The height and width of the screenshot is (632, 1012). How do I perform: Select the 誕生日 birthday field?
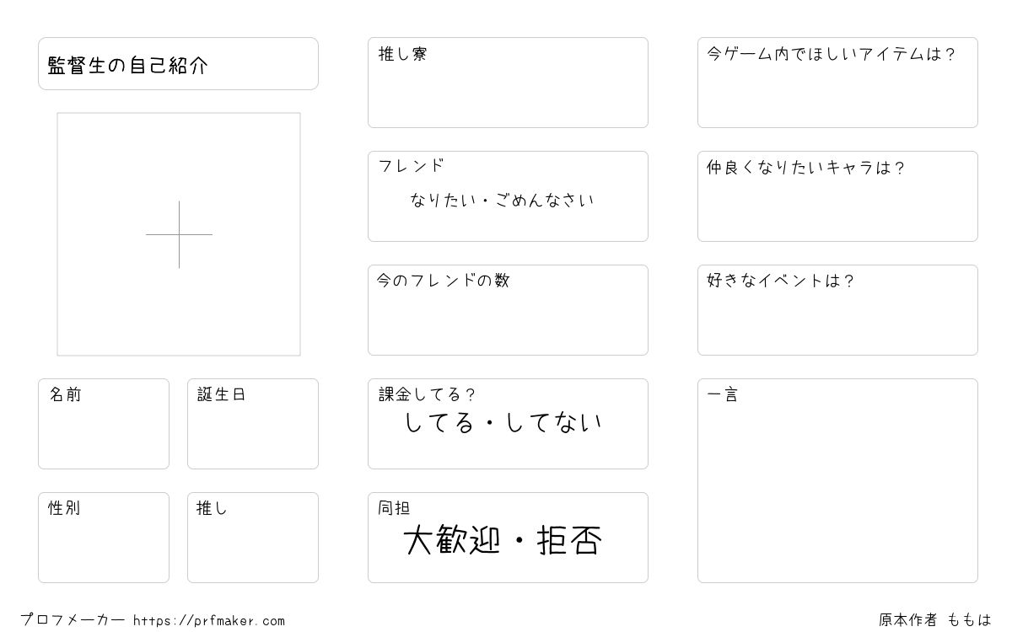pyautogui.click(x=253, y=424)
